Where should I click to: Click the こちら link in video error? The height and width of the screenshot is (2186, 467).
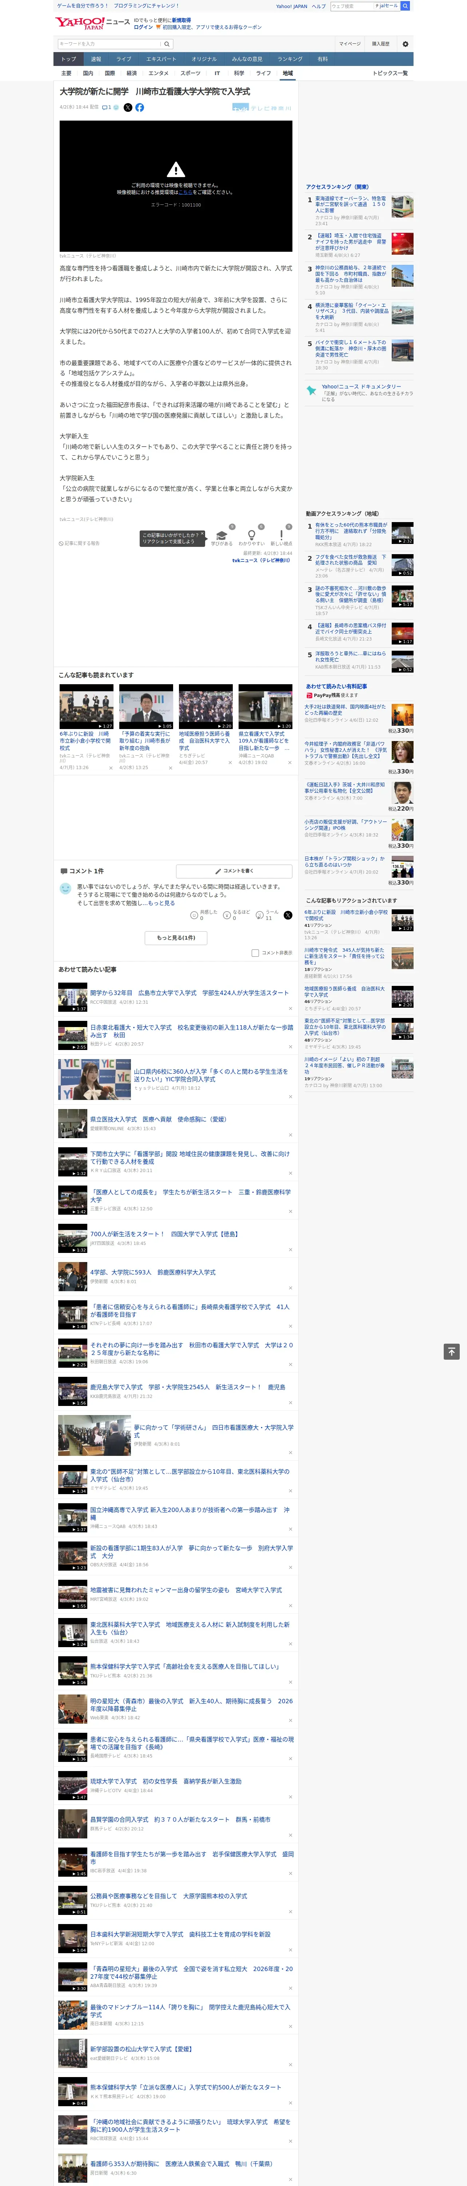[x=185, y=193]
